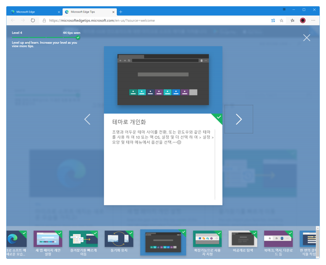Open the user profile menu
Viewport: 326px width, 265px height.
303,21
